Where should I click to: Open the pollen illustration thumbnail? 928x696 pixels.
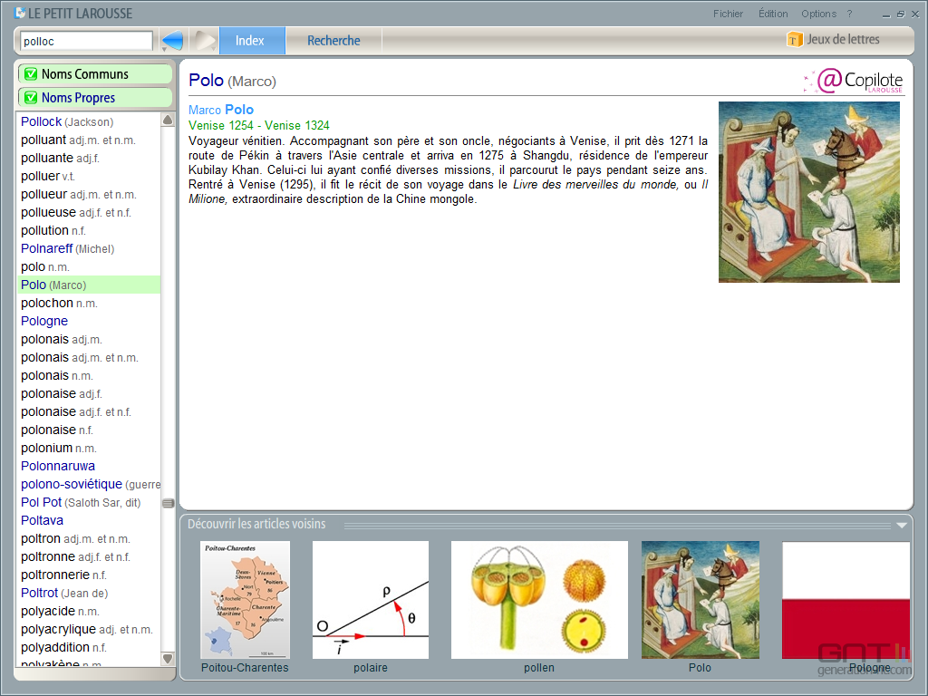(539, 600)
